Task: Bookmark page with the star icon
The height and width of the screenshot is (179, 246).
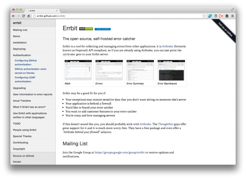Action: pyautogui.click(x=204, y=16)
